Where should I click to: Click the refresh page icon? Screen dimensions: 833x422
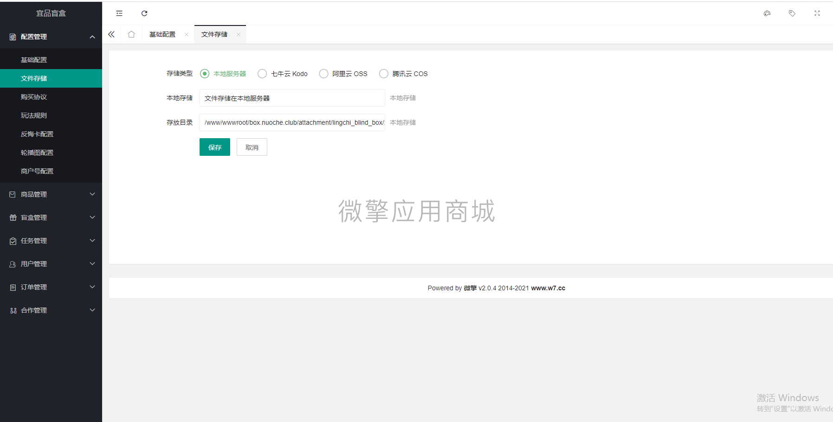(144, 13)
